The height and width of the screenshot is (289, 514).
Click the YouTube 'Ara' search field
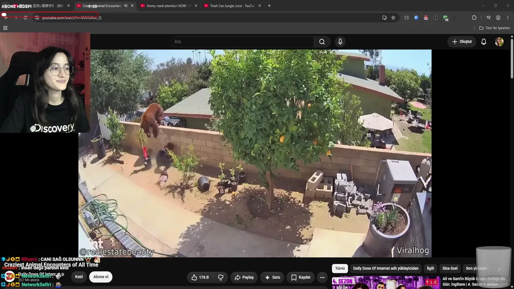click(x=242, y=42)
